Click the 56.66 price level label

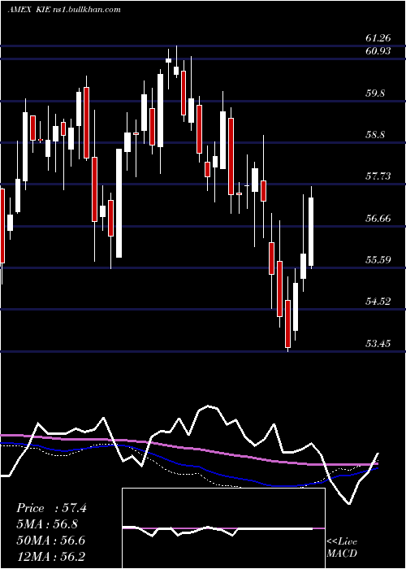pyautogui.click(x=378, y=218)
